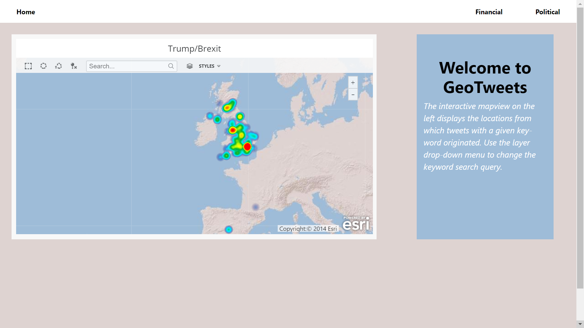Screen dimensions: 584x328
Task: Zoom out with the minus button
Action: [353, 95]
